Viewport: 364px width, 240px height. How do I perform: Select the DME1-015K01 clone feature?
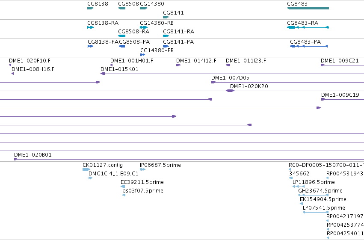(x=232, y=74)
